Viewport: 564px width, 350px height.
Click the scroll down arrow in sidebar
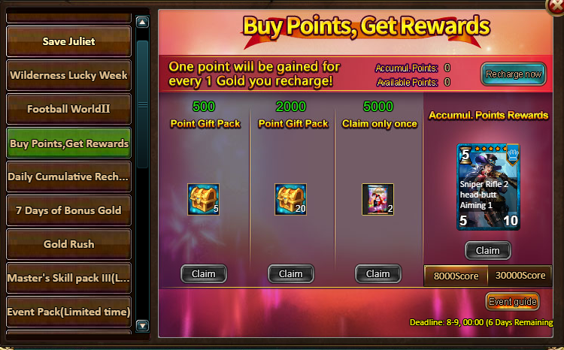pyautogui.click(x=142, y=325)
